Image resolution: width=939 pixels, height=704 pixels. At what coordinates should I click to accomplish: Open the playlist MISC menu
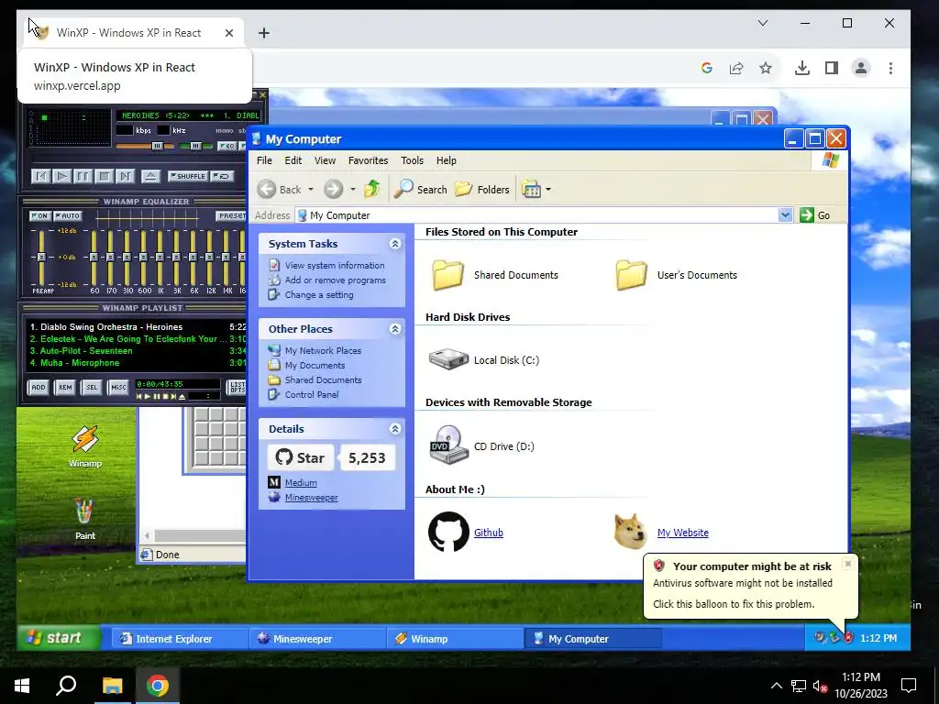point(118,388)
